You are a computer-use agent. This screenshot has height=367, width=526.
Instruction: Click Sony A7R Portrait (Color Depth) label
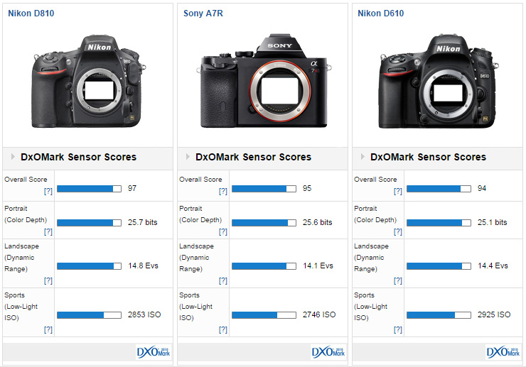(x=200, y=214)
